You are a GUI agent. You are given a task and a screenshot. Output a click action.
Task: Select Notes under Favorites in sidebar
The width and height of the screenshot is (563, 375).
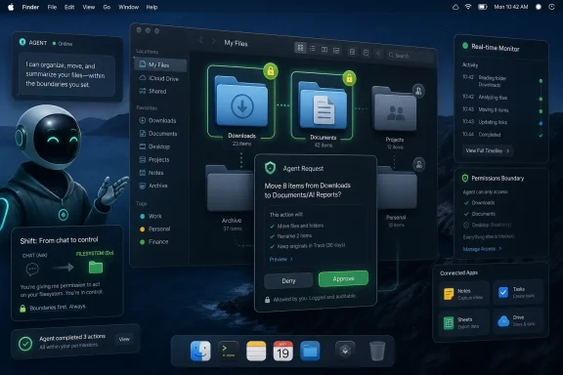pos(152,173)
